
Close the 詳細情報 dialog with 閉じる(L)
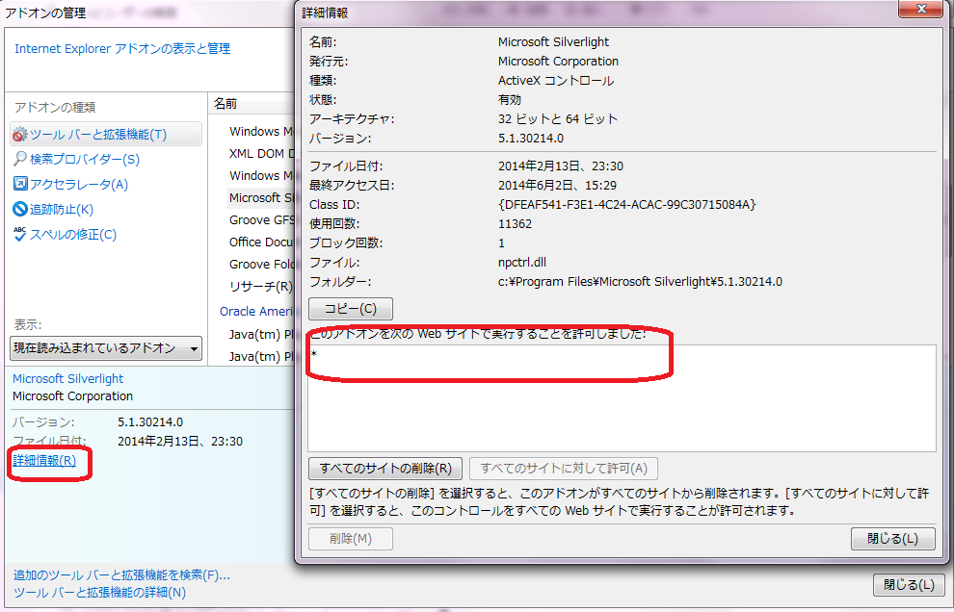pyautogui.click(x=892, y=539)
